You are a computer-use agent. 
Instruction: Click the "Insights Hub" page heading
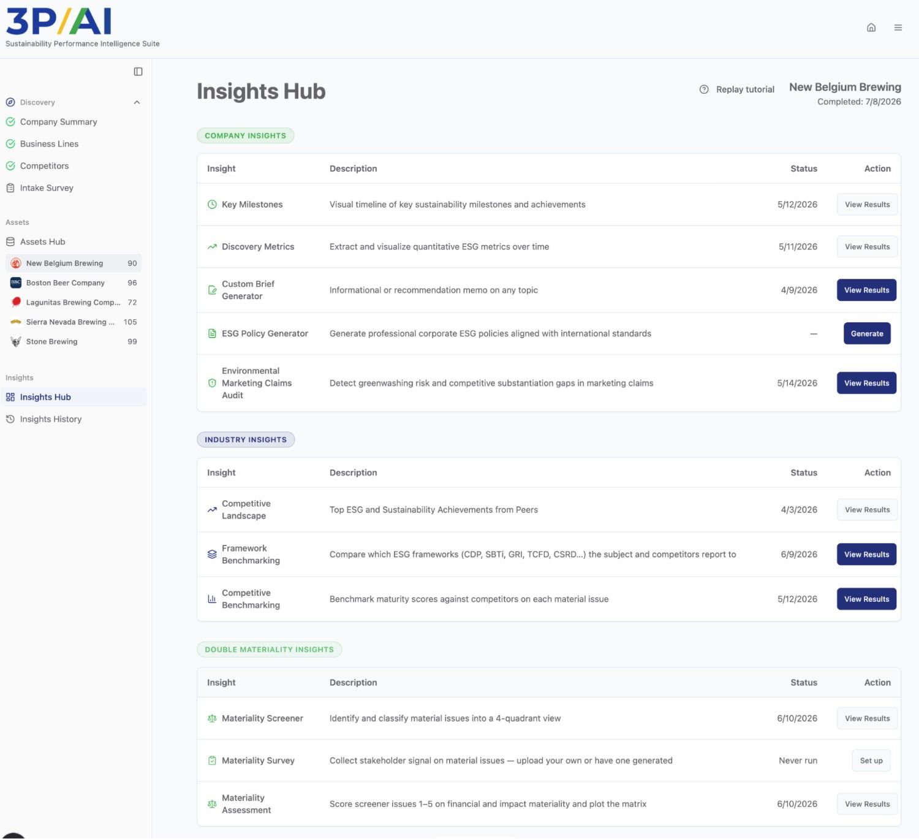pyautogui.click(x=261, y=91)
